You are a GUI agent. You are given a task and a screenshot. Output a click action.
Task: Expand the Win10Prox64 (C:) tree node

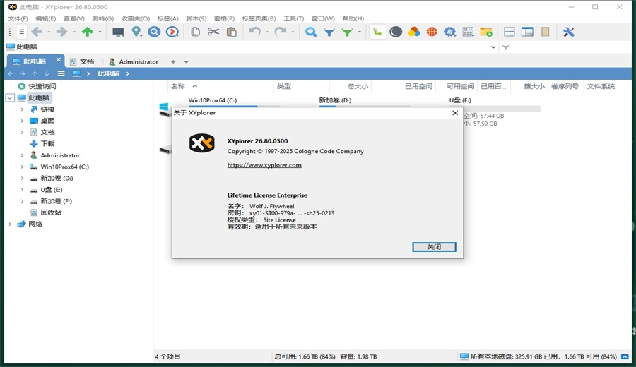[x=22, y=167]
